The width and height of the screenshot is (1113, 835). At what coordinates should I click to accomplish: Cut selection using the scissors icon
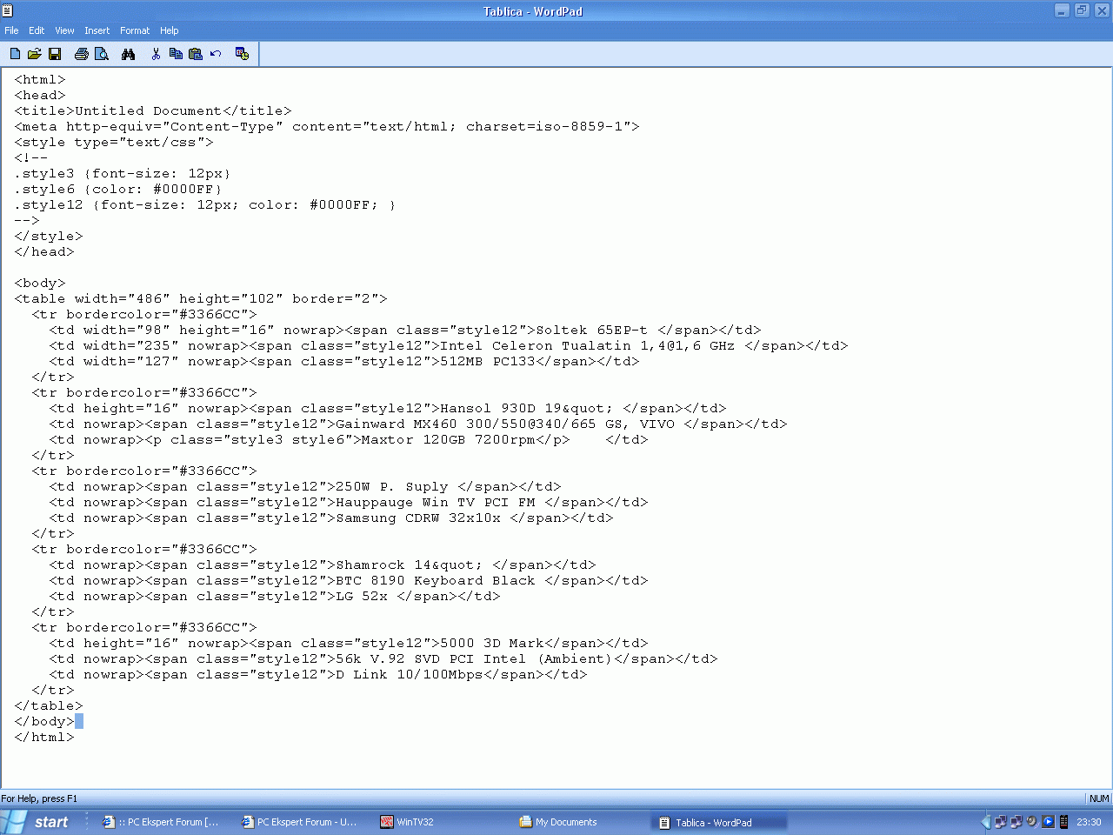click(156, 54)
